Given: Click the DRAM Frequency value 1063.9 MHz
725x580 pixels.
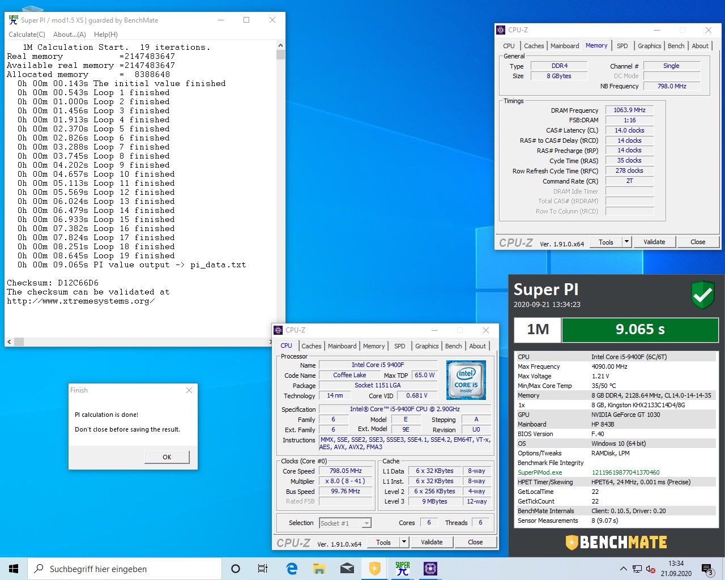Looking at the screenshot, I should click(629, 110).
